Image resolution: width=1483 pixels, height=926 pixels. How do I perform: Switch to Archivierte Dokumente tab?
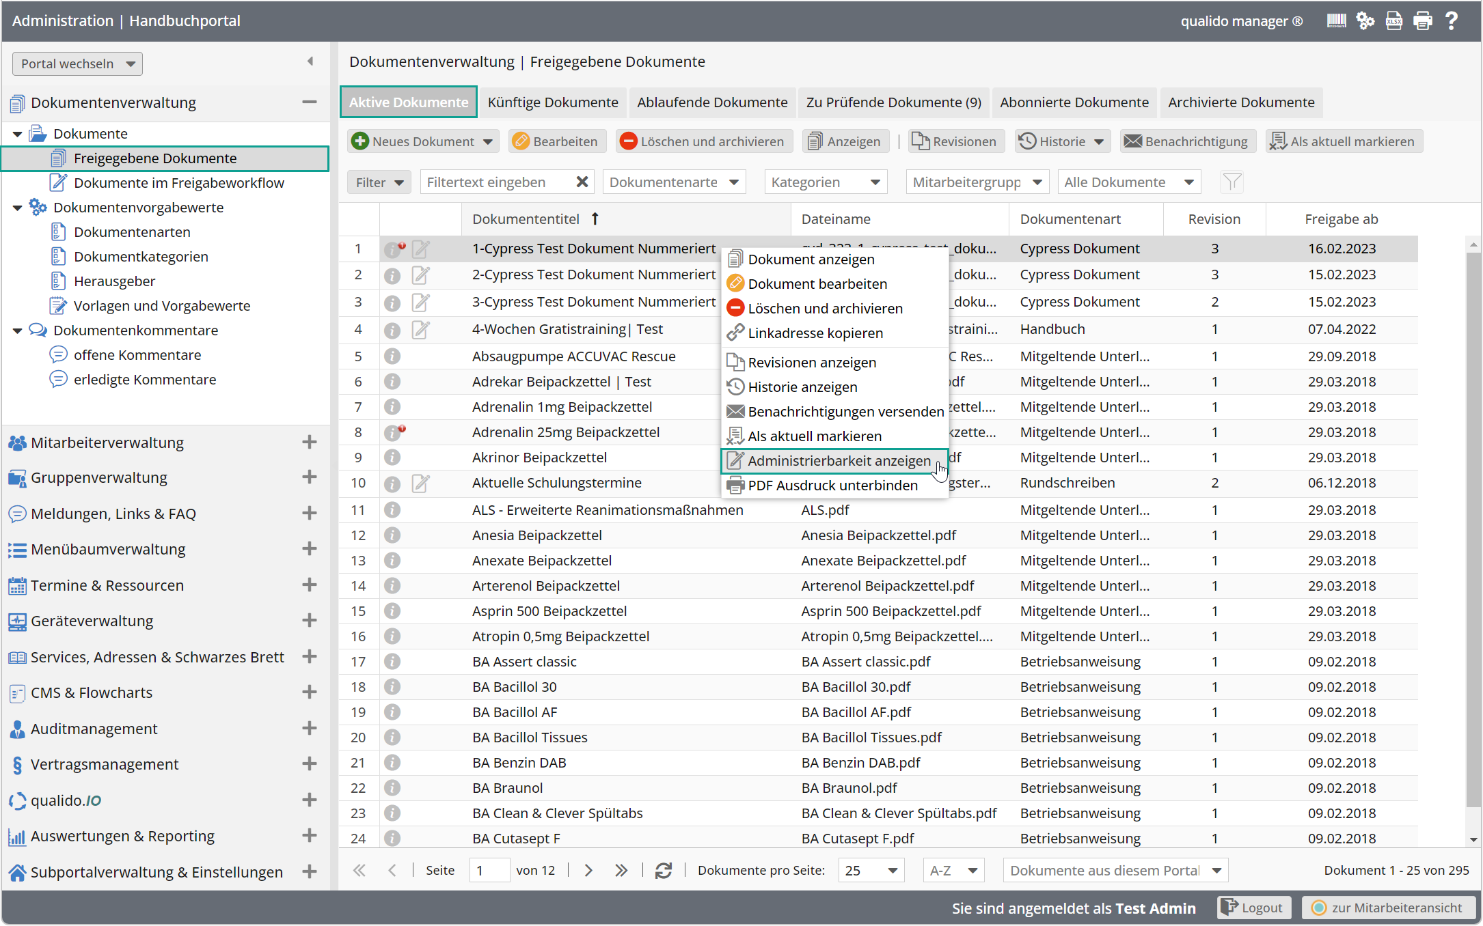click(x=1241, y=102)
